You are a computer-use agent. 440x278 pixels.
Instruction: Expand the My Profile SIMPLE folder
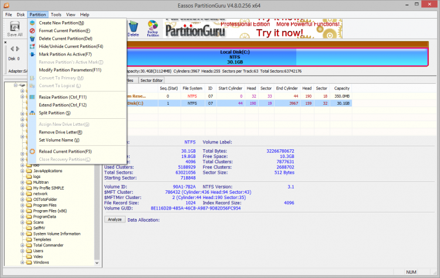coord(22,188)
